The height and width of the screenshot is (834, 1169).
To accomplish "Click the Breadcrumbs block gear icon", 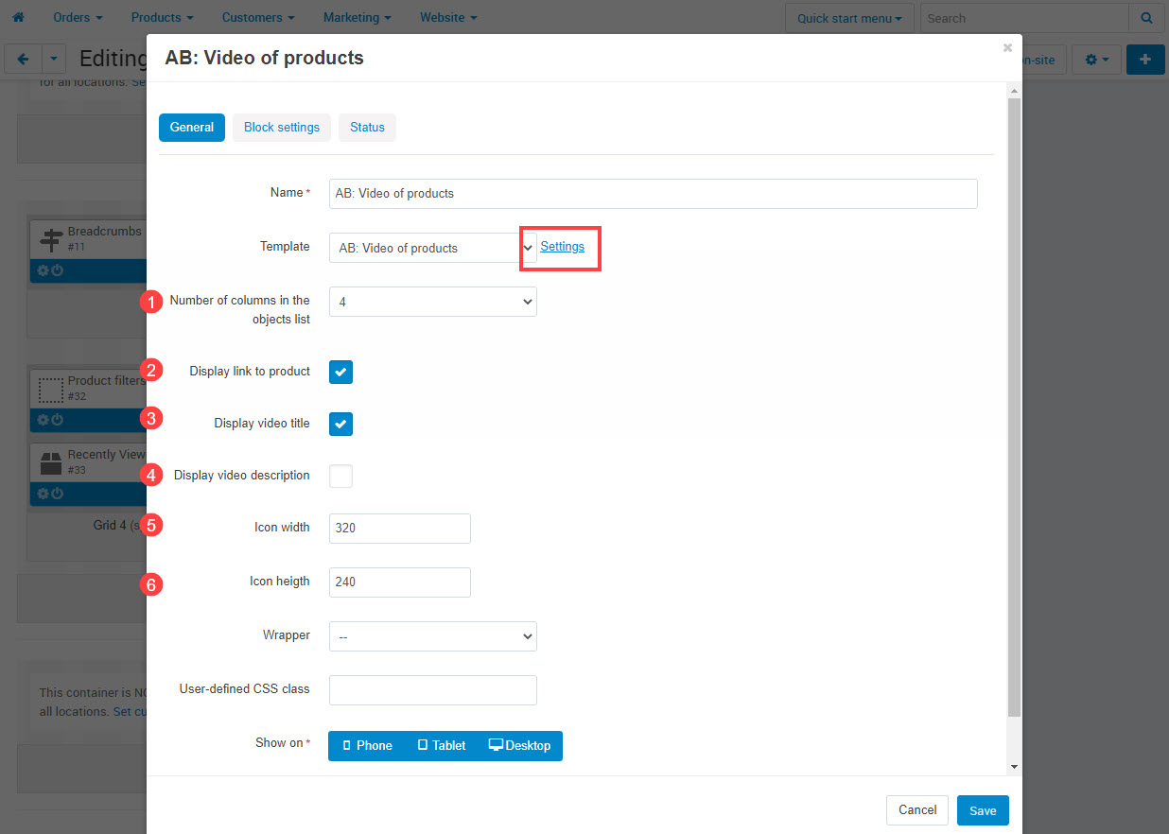I will 43,270.
